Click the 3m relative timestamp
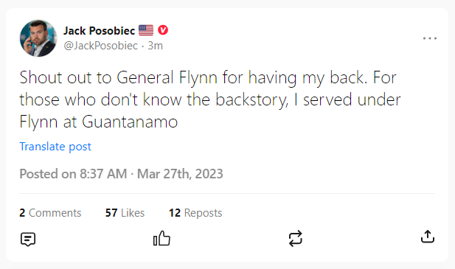The image size is (455, 269). coord(156,46)
